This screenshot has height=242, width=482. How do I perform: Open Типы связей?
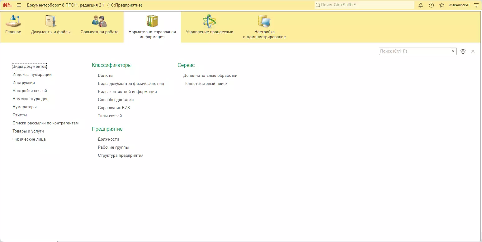(x=110, y=116)
